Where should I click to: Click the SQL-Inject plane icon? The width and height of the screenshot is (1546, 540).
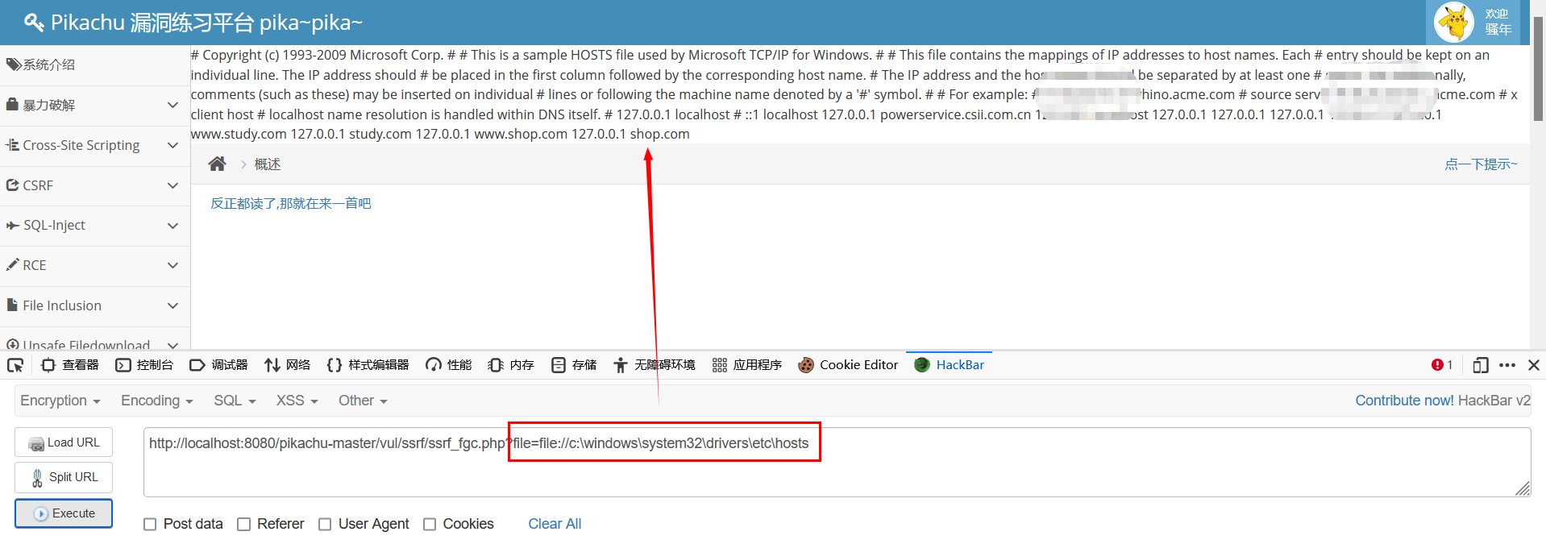pos(12,226)
